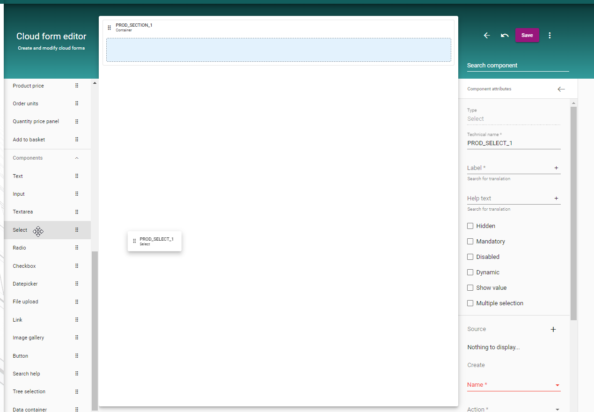Select the Data container component
This screenshot has width=594, height=412.
point(47,407)
